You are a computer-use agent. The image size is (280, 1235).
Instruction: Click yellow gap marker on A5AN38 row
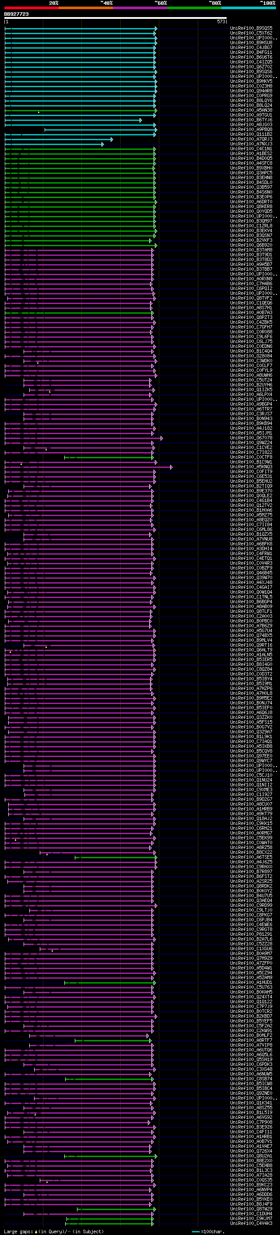click(x=39, y=112)
